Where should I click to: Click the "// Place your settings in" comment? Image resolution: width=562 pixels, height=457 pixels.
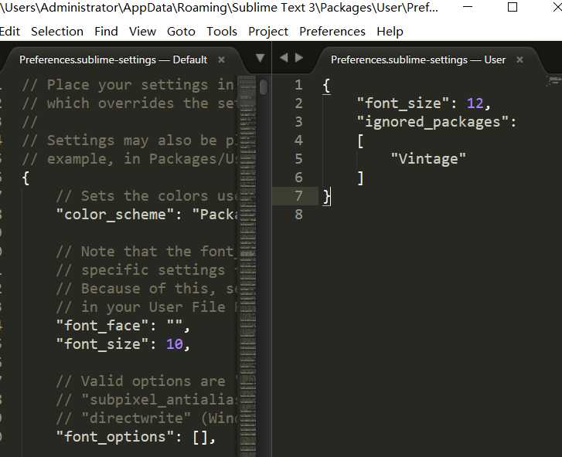click(128, 85)
